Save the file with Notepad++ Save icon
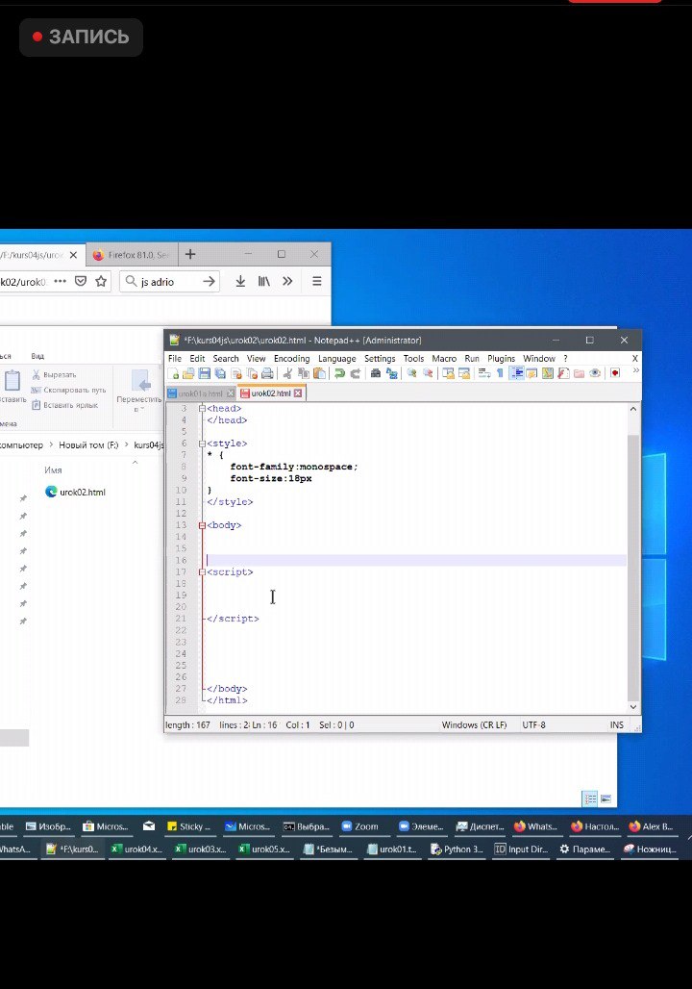Screen dimensions: 692x989 [x=204, y=373]
